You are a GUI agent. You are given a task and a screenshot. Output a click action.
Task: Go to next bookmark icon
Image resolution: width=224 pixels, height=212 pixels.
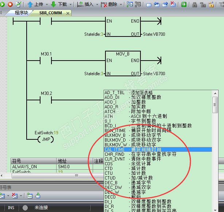[x=165, y=5]
